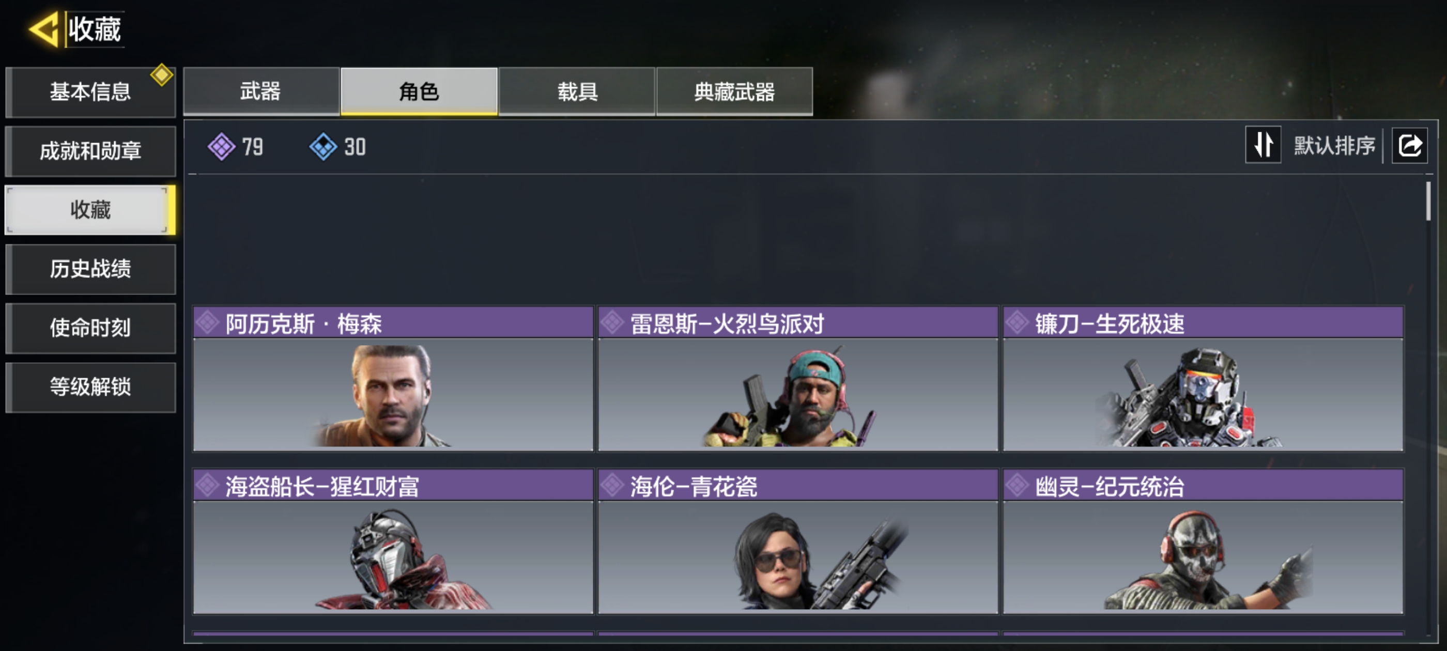Click the blue rare rarity diamond icon
Screen dimensions: 1447x651
(x=323, y=147)
